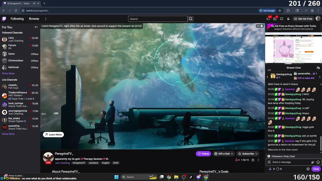
Task: Show next gift leaderboard entry
Action: (320, 77)
